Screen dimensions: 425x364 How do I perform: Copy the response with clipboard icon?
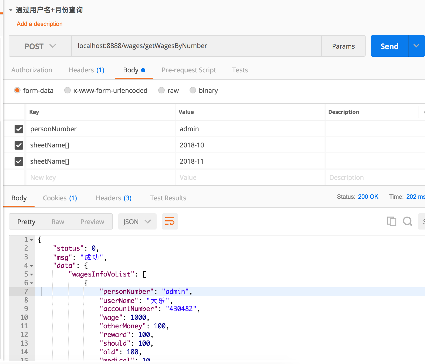(x=392, y=221)
